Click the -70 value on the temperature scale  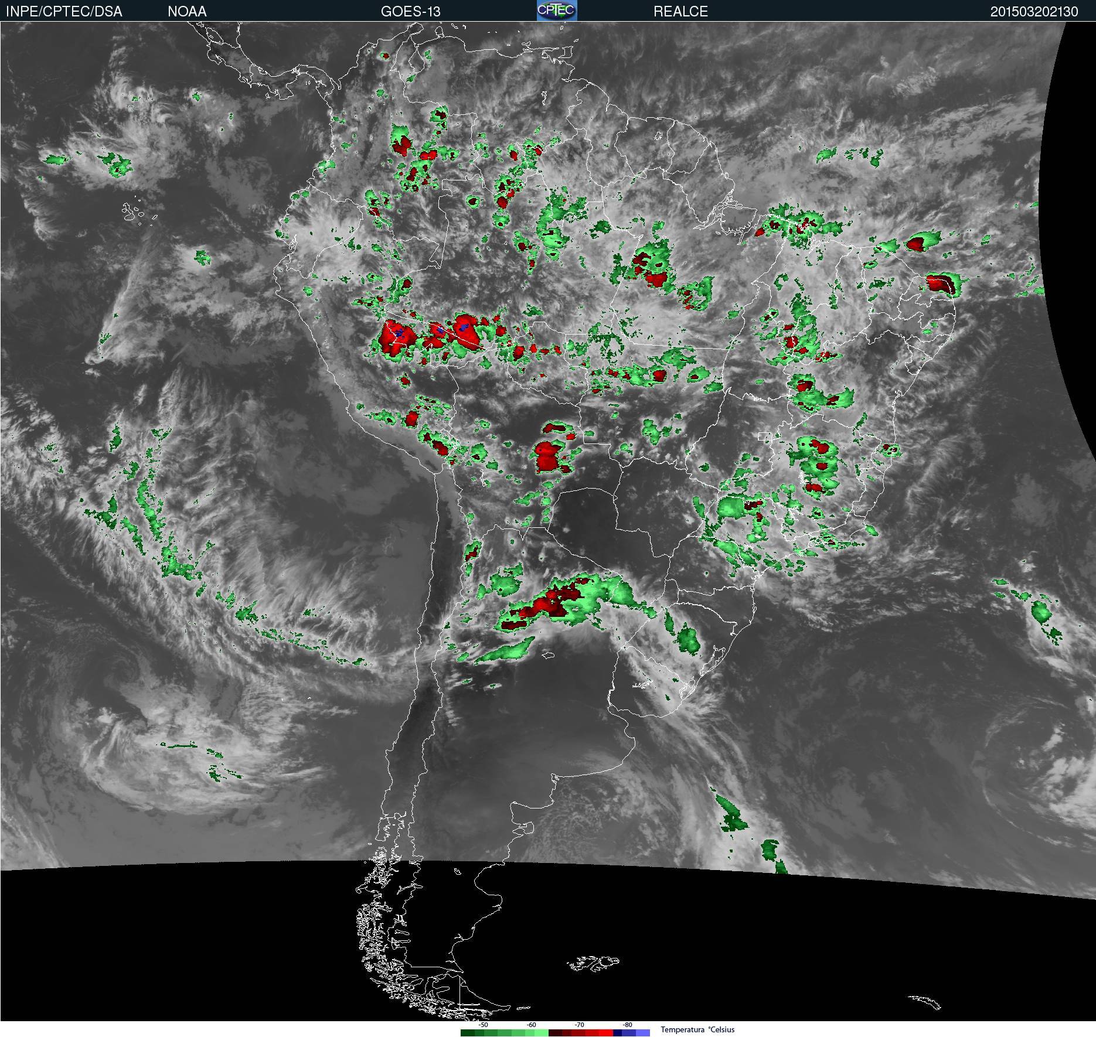pos(579,1025)
